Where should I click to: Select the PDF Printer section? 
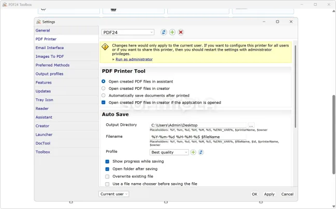pyautogui.click(x=66, y=39)
